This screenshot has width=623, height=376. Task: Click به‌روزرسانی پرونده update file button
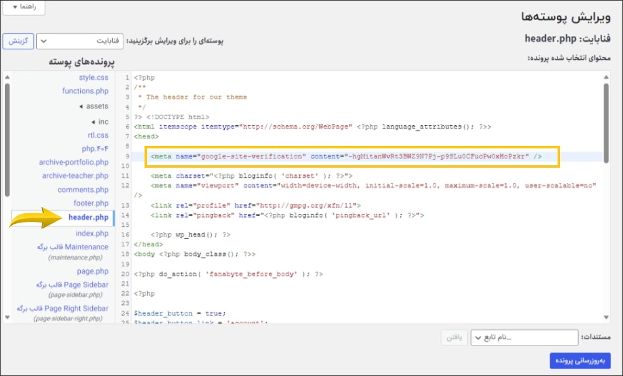(x=580, y=361)
